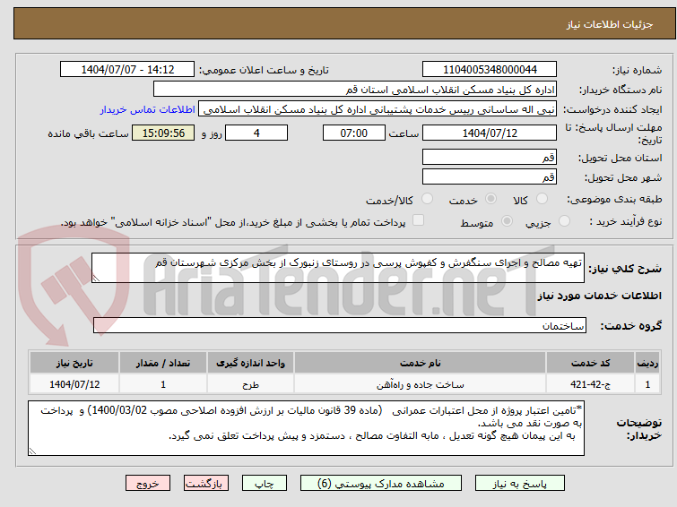
Task: Click the deadline date field 1404/07/12
Action: click(490, 133)
